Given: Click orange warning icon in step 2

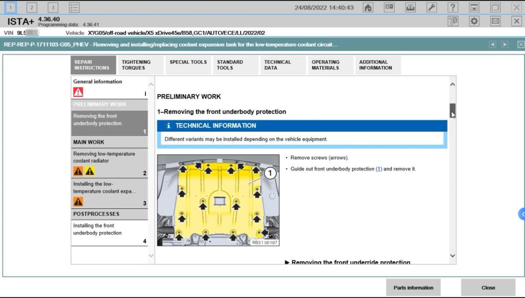Looking at the screenshot, I should point(78,171).
